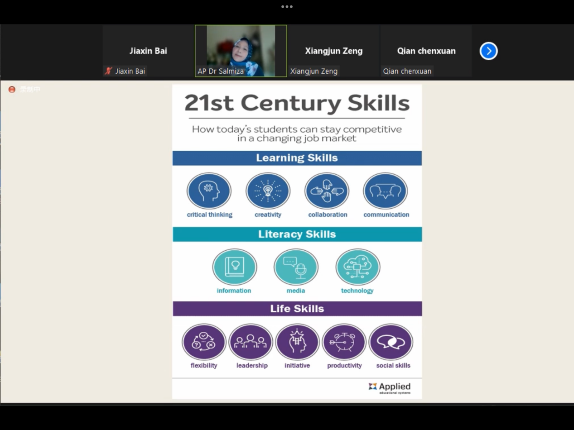Click the leadership people icon
The height and width of the screenshot is (430, 574).
click(251, 342)
